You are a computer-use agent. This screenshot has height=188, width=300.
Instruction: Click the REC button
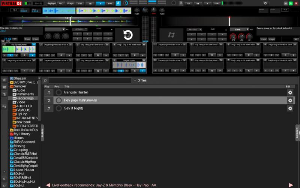(61, 3)
